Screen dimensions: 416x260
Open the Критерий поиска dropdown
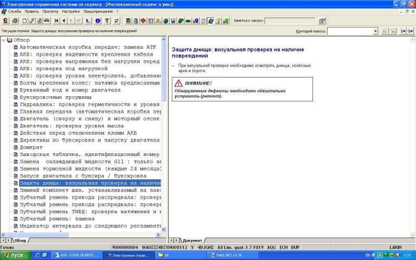pyautogui.click(x=375, y=31)
